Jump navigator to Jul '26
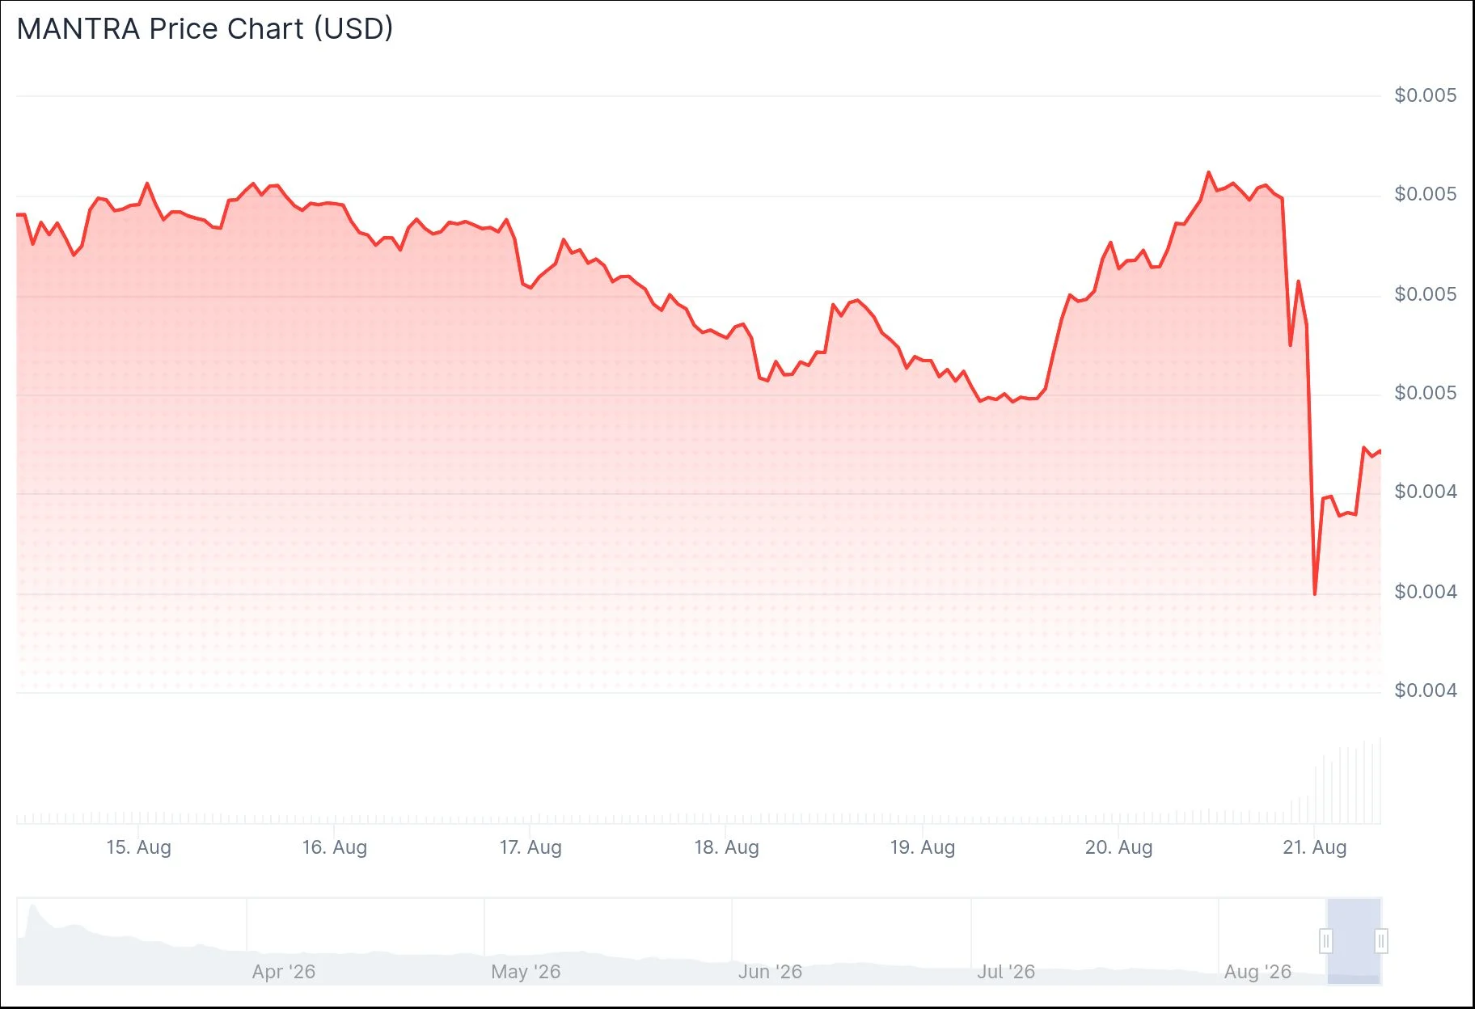 [x=1006, y=972]
